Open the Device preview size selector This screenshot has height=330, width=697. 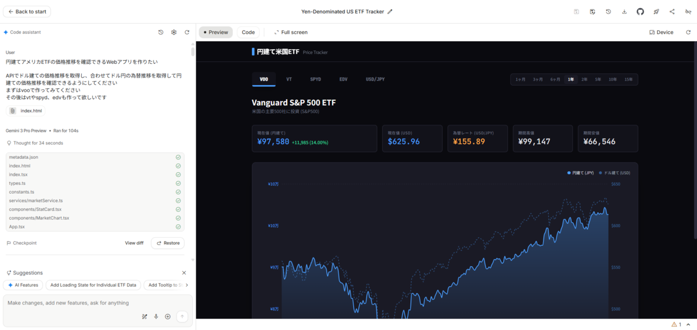pos(662,32)
